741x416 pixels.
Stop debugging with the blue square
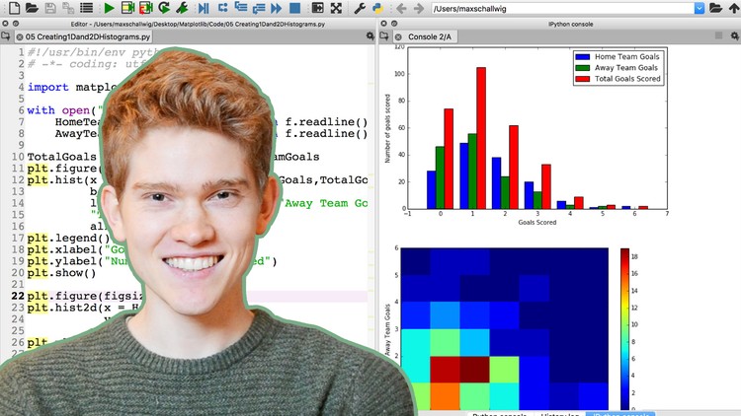coord(294,8)
